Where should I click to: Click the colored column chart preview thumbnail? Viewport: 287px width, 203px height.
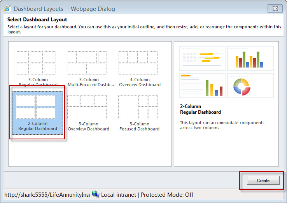(x=250, y=58)
